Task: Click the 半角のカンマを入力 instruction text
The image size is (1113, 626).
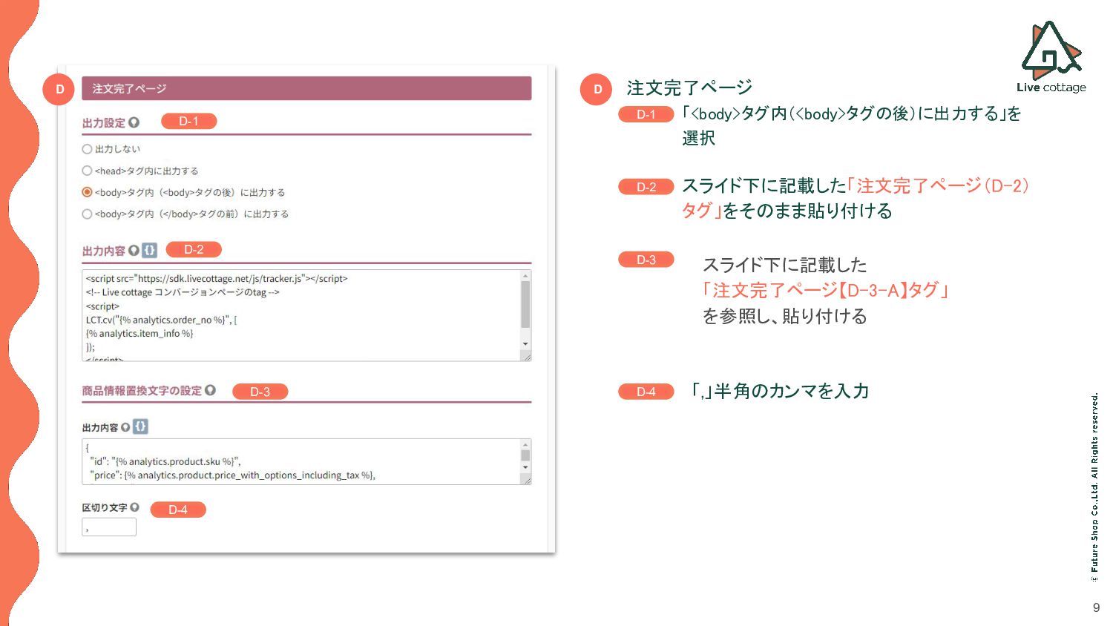Action: tap(779, 391)
